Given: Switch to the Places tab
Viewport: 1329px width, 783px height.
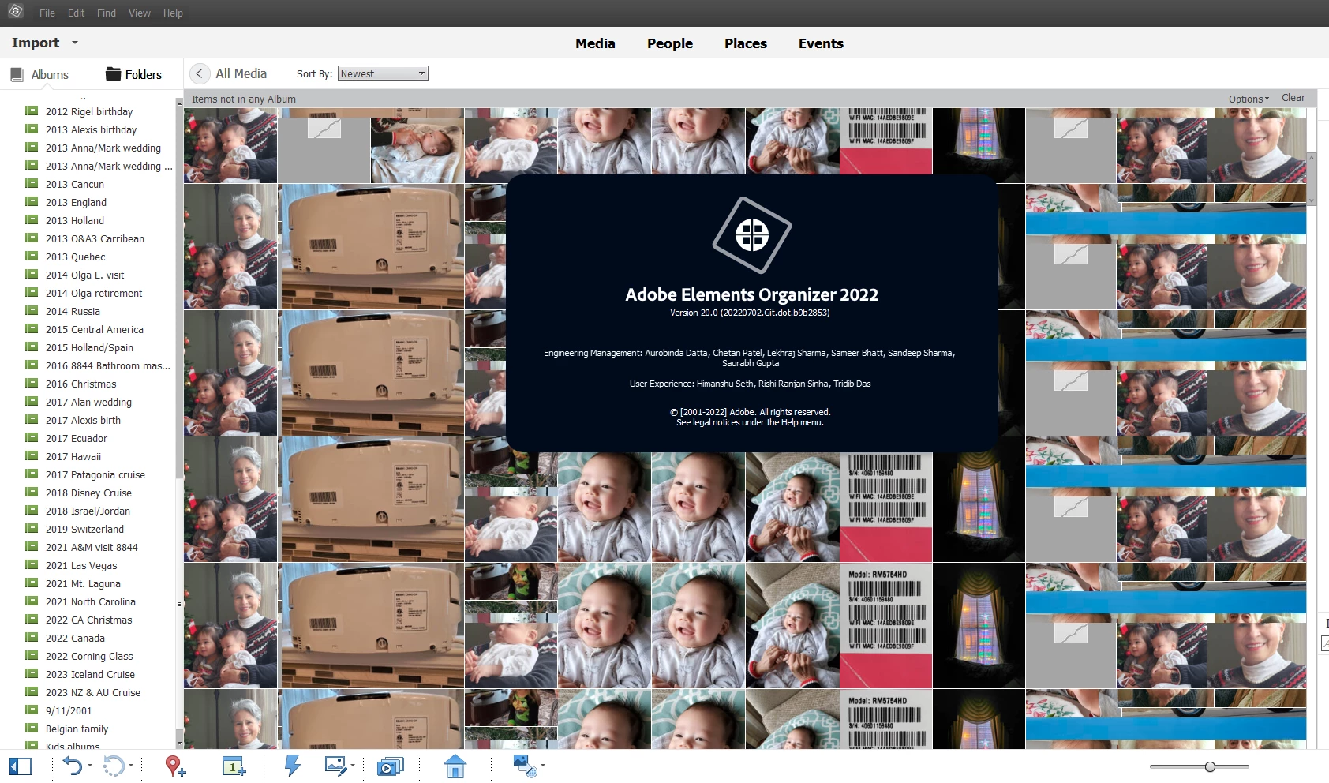Looking at the screenshot, I should [x=746, y=43].
